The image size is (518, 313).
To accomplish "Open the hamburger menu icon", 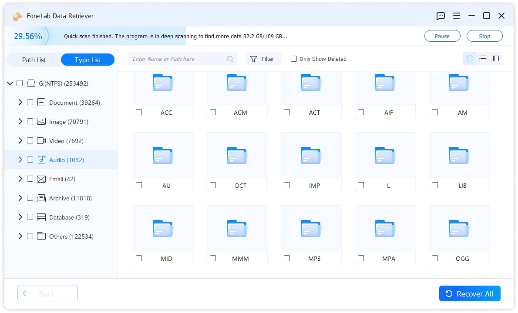I will (456, 16).
